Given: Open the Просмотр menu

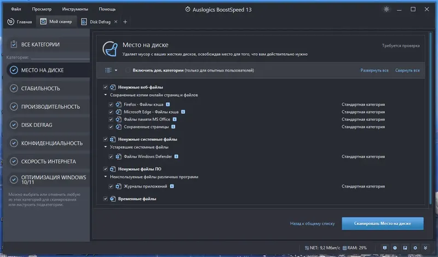Looking at the screenshot, I should (x=42, y=9).
